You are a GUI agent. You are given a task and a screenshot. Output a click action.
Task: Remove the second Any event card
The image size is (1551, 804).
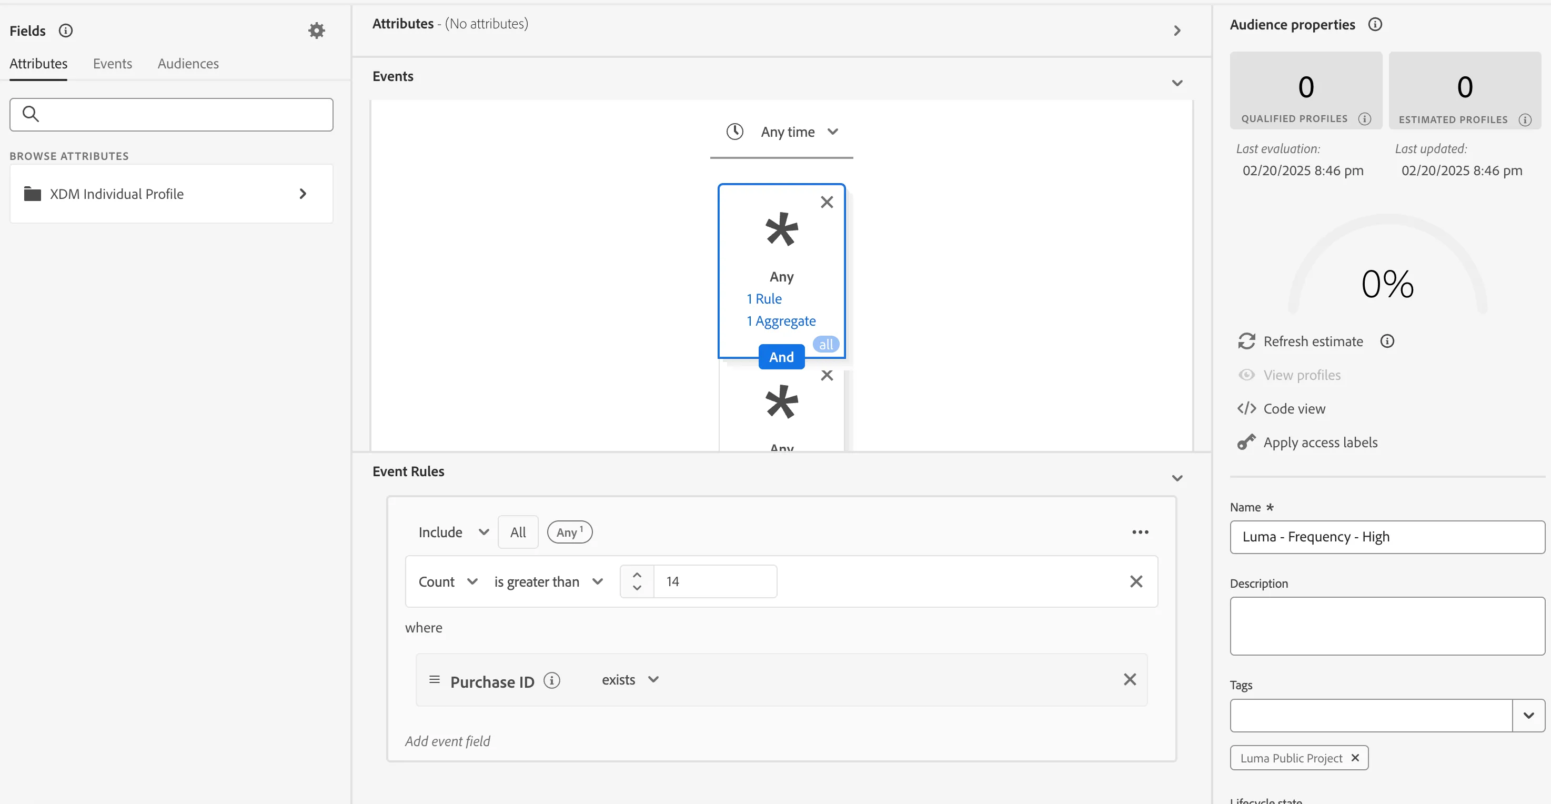tap(827, 376)
